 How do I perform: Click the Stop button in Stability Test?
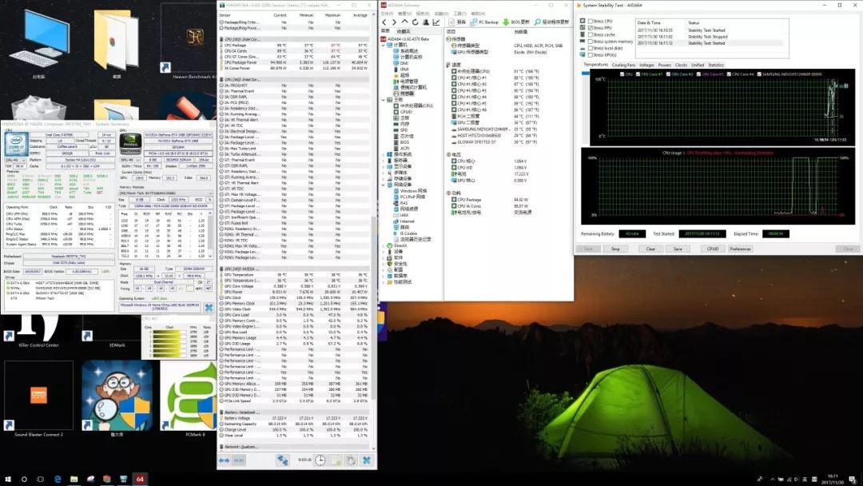click(615, 249)
